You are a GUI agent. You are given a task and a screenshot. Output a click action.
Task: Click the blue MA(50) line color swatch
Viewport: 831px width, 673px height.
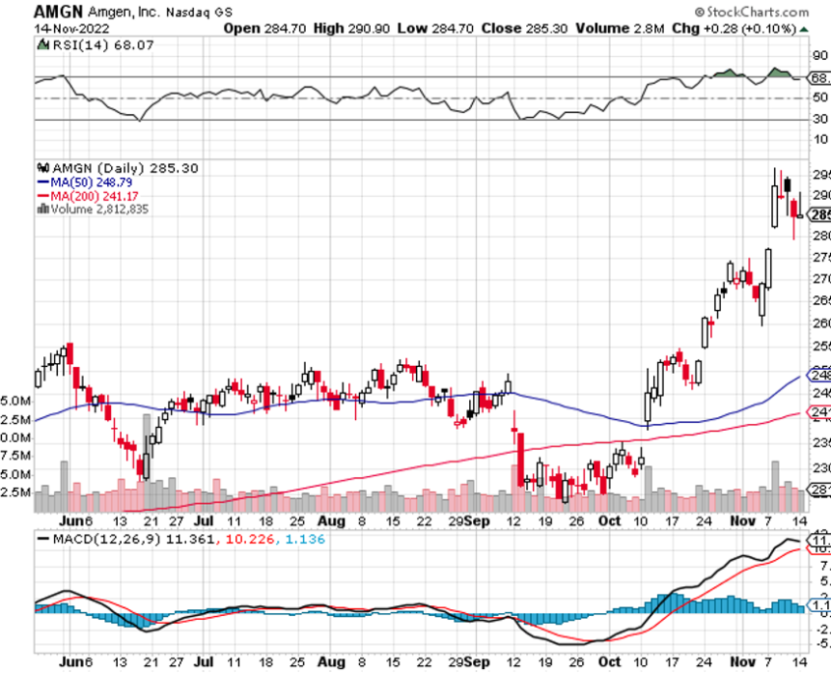(41, 183)
